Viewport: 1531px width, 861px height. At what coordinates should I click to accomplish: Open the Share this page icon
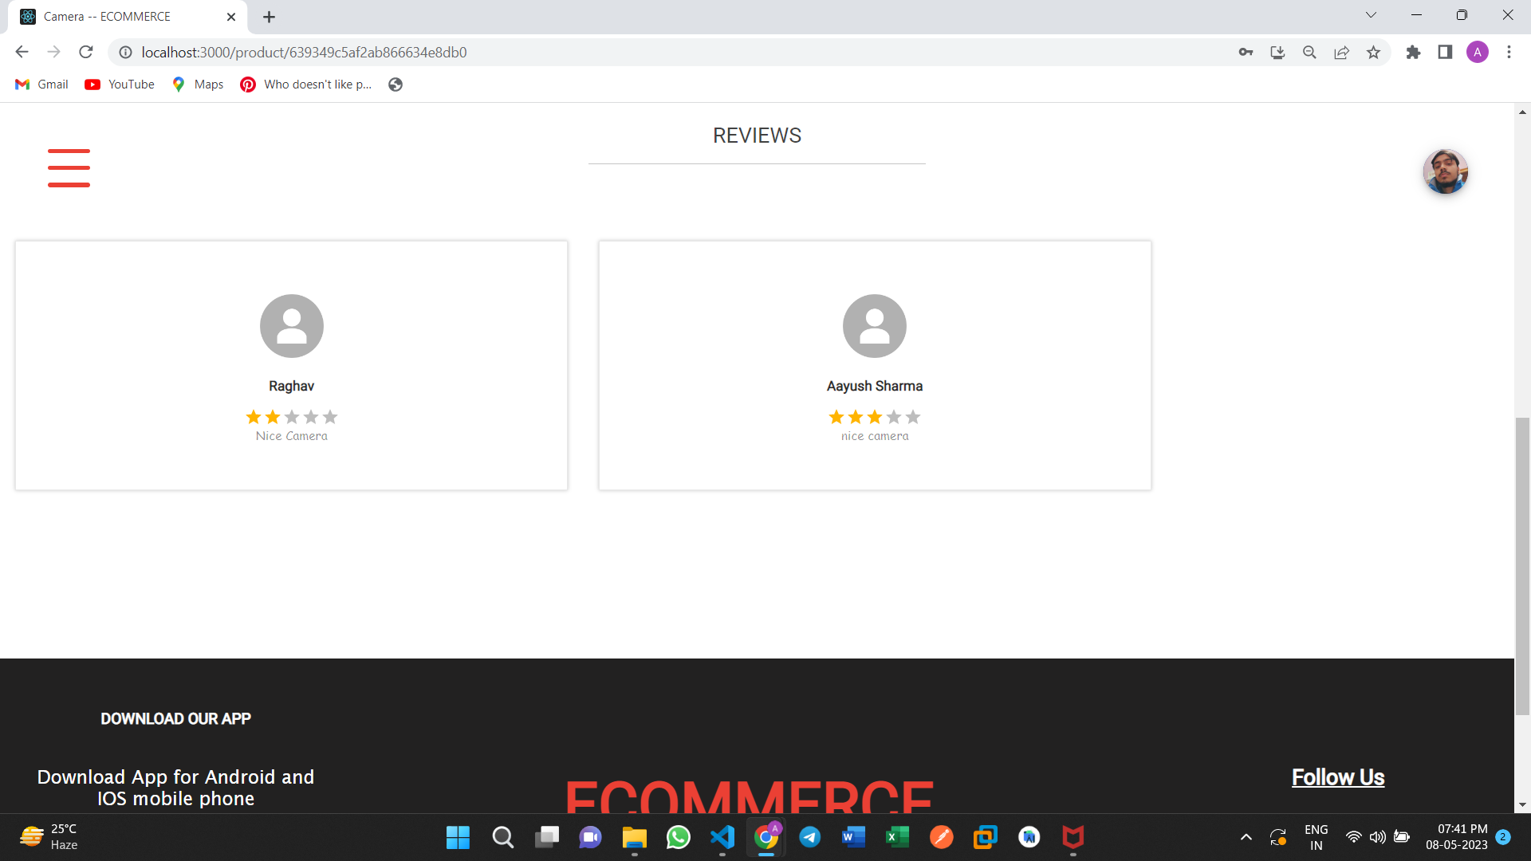(x=1341, y=52)
